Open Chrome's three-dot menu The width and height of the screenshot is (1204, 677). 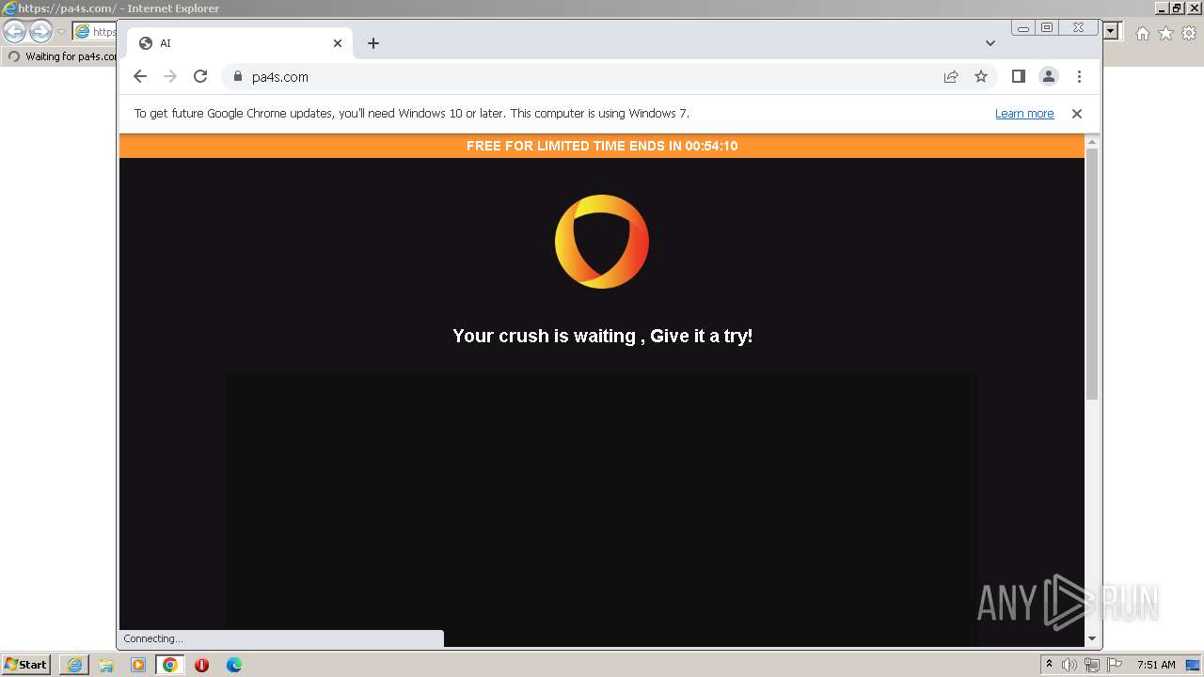pos(1079,77)
